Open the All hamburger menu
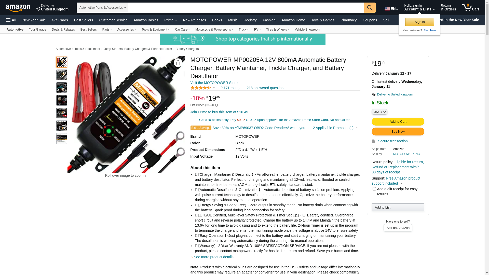This screenshot has width=489, height=275. pyautogui.click(x=11, y=20)
